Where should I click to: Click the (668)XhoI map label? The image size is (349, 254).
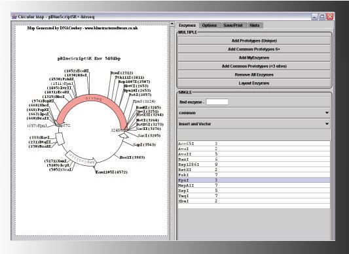39,105
